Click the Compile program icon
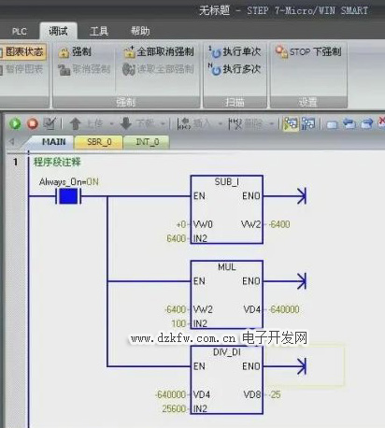 point(50,123)
